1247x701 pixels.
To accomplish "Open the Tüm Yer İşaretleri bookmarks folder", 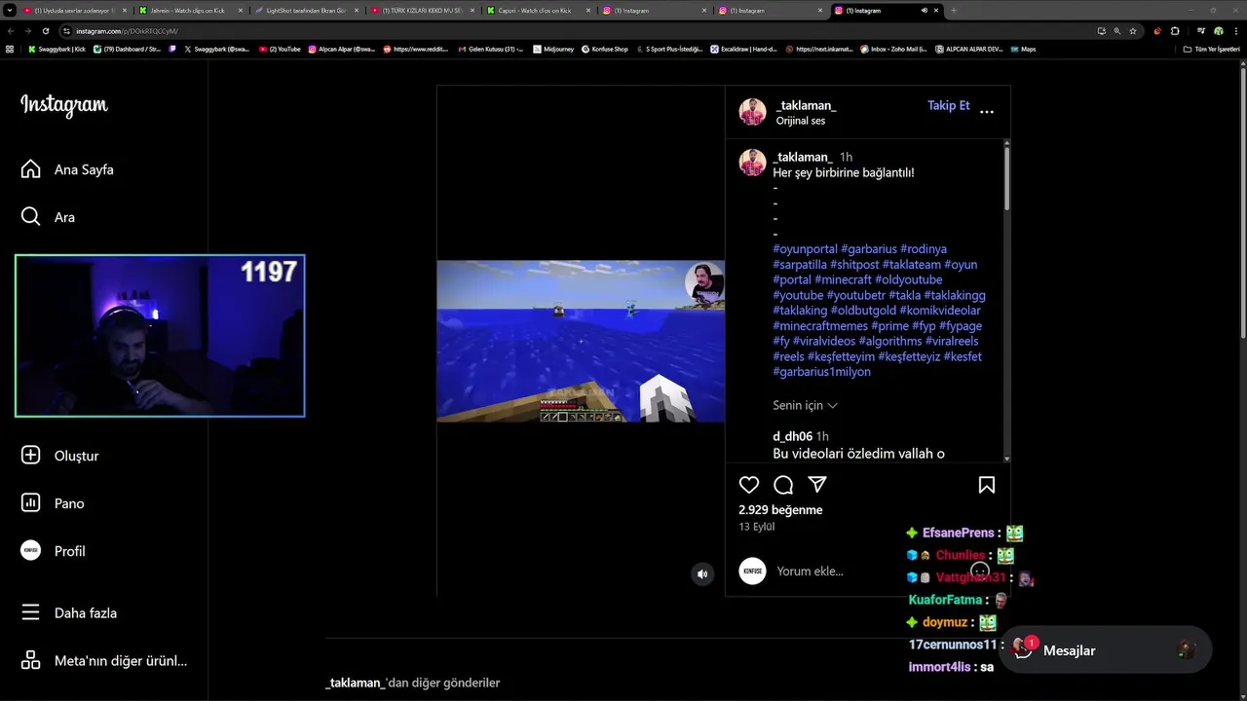I will pos(1211,49).
